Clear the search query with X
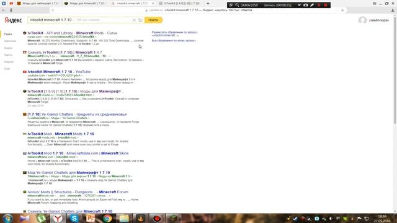 (x=134, y=20)
